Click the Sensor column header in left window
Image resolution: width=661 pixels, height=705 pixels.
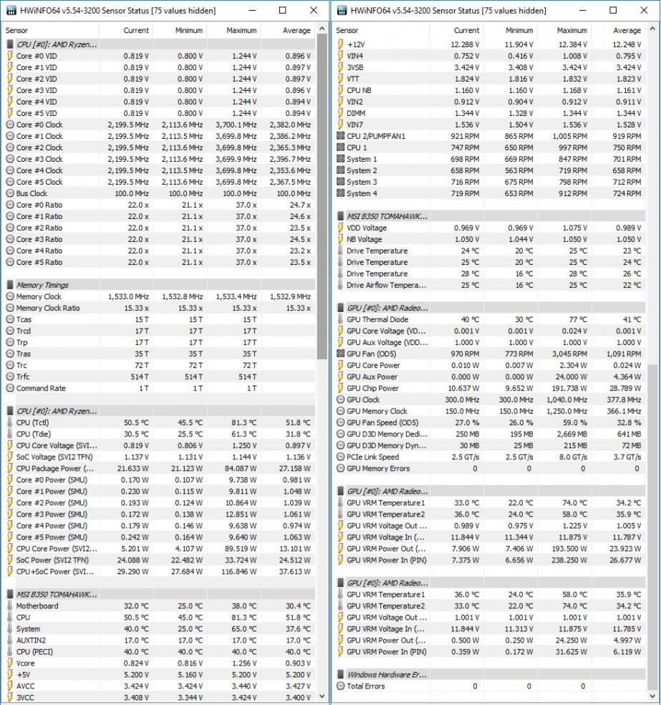(x=16, y=30)
